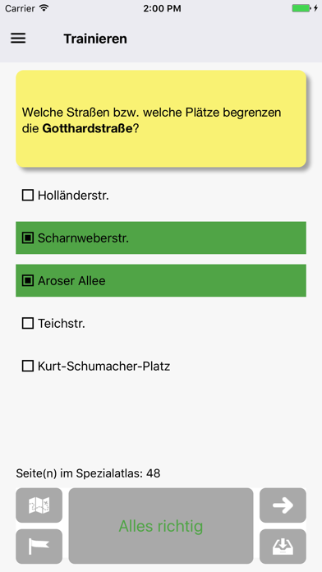The image size is (322, 572).
Task: Tap the flag icon button
Action: point(39,547)
